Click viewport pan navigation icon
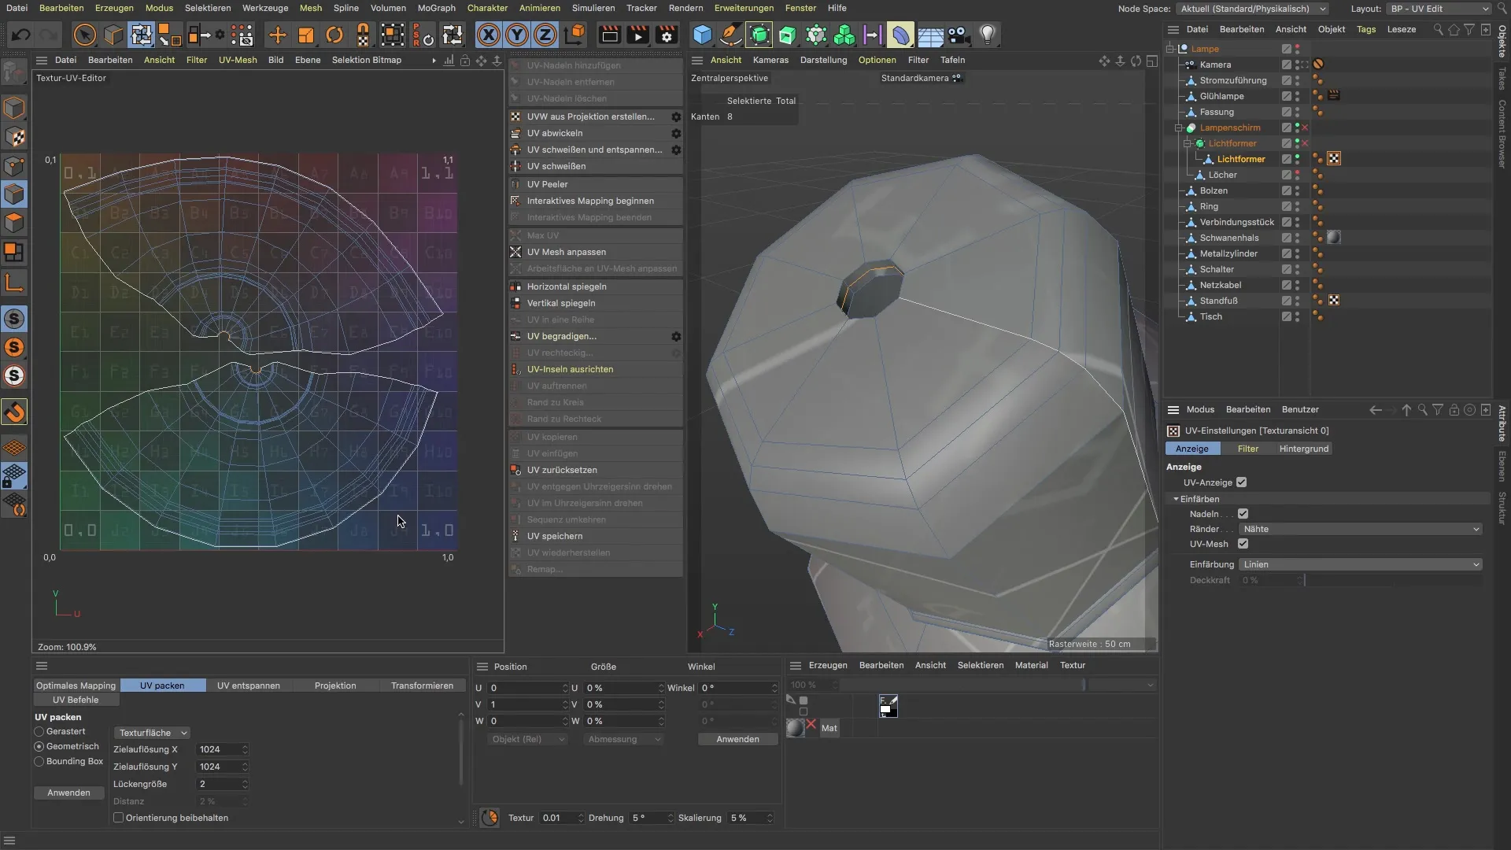The width and height of the screenshot is (1511, 850). [1104, 61]
